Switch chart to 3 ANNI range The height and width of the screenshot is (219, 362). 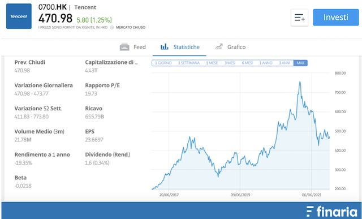pyautogui.click(x=285, y=63)
